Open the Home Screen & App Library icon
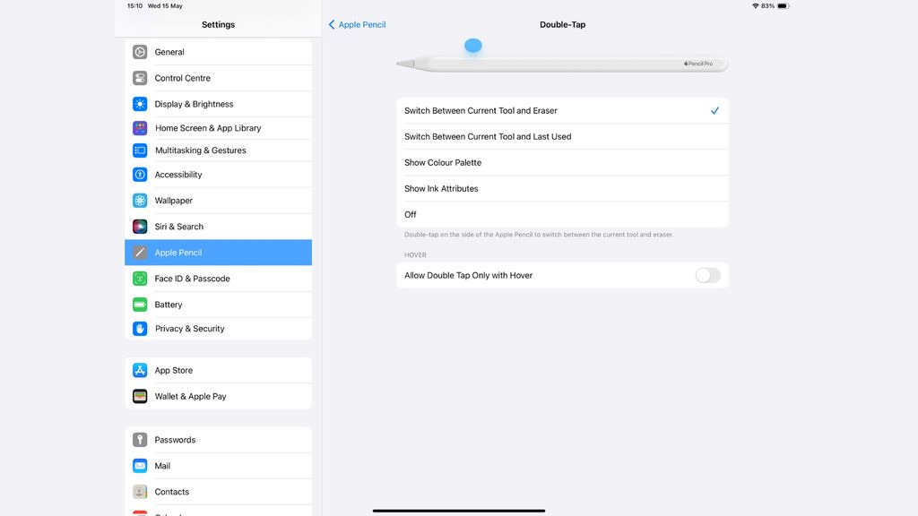The image size is (918, 516). pos(140,128)
